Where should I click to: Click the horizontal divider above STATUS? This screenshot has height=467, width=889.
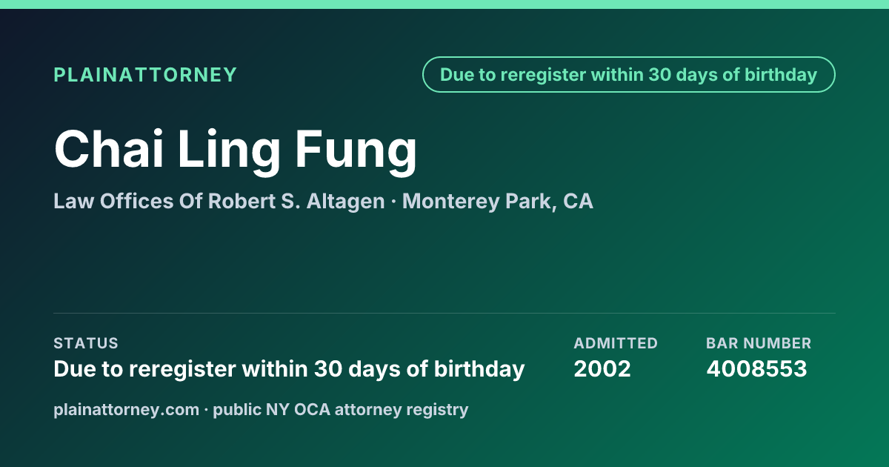point(444,313)
